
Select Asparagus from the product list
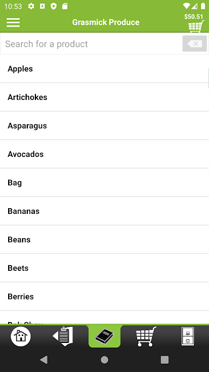click(105, 126)
